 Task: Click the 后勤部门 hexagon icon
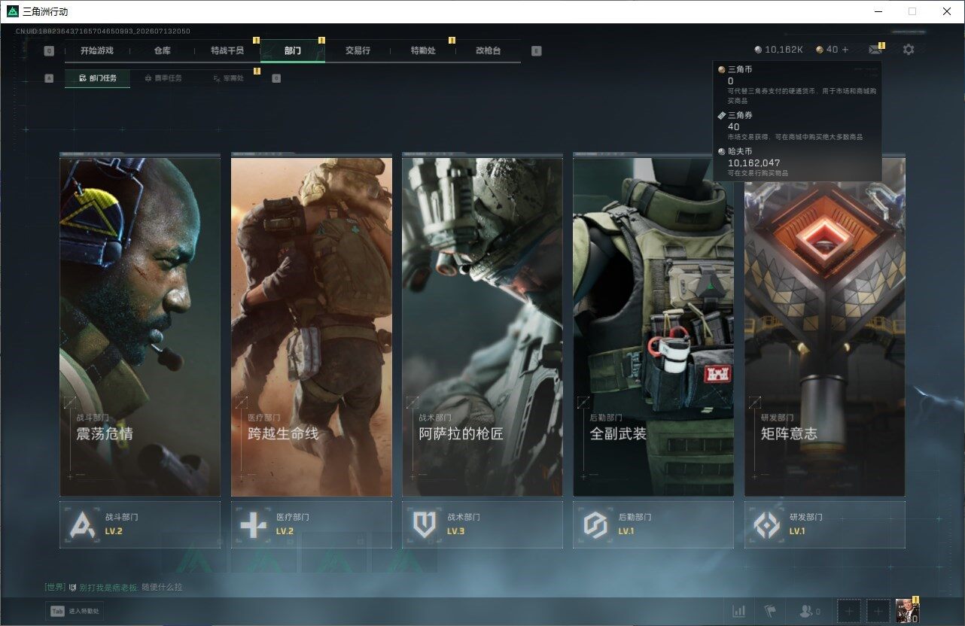(x=595, y=524)
